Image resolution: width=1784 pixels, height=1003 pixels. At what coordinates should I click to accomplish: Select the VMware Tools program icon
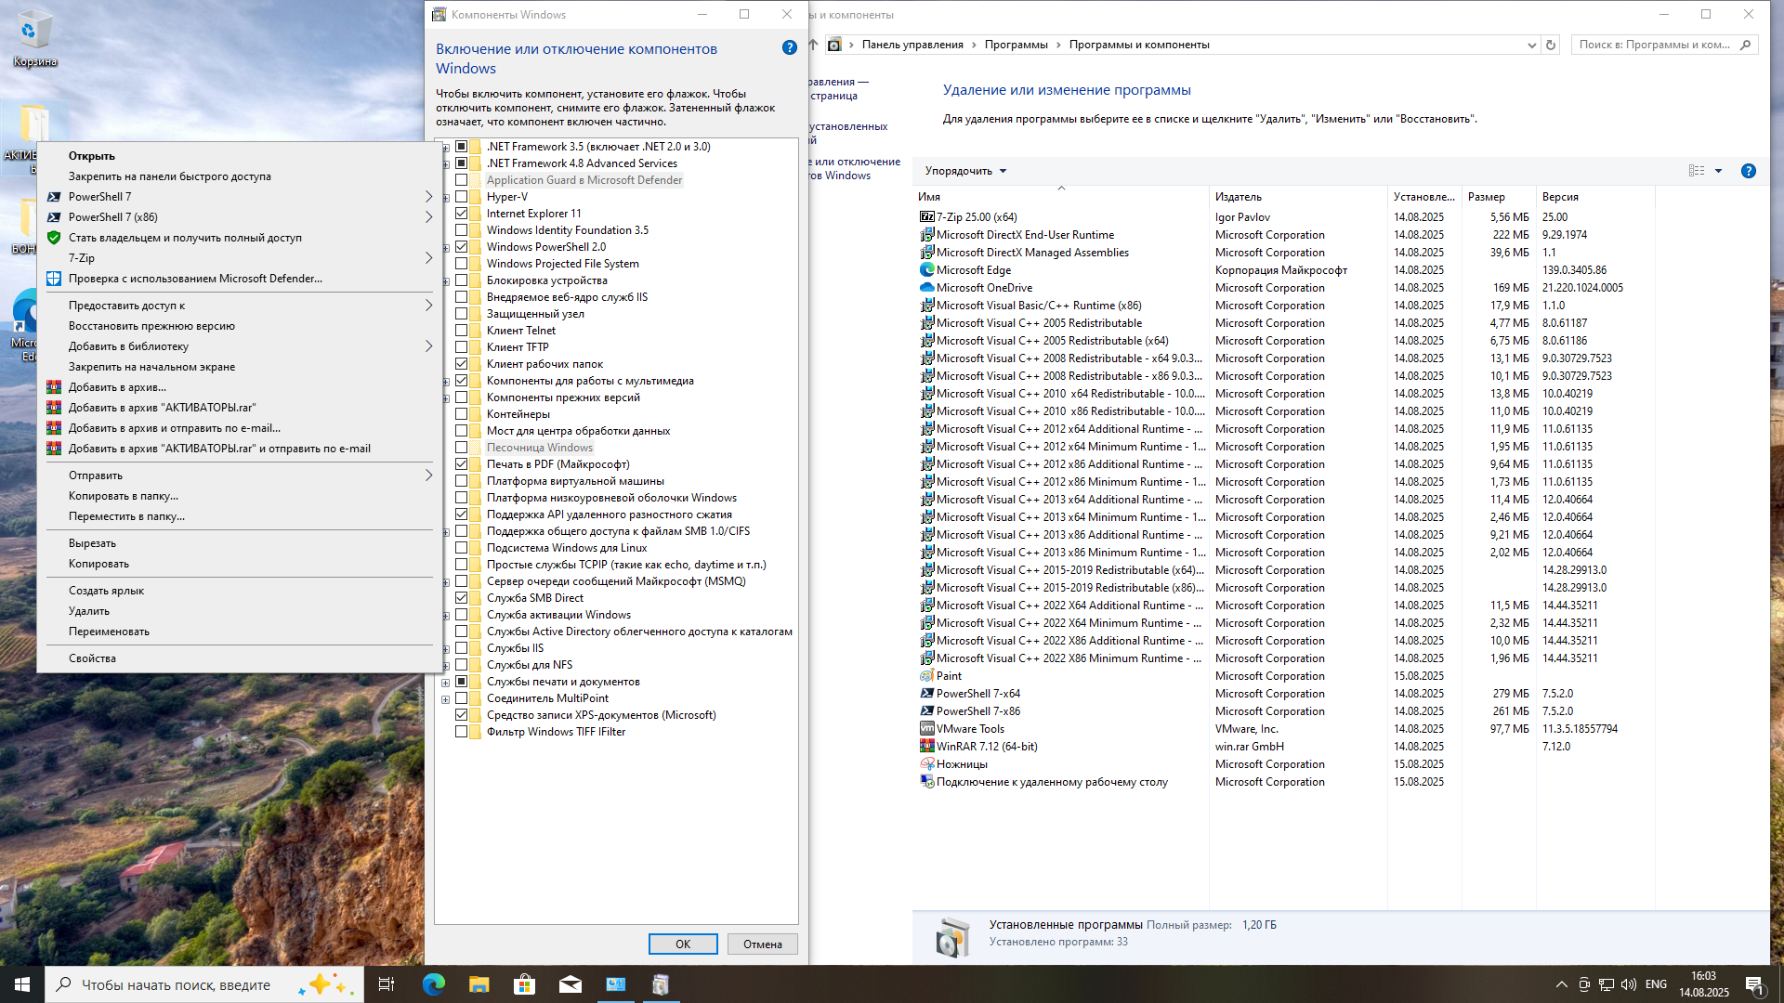[926, 729]
